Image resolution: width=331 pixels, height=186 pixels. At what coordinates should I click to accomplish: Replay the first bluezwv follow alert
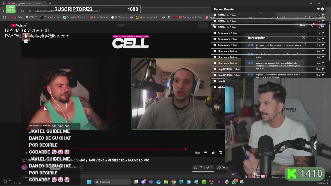pos(323,51)
